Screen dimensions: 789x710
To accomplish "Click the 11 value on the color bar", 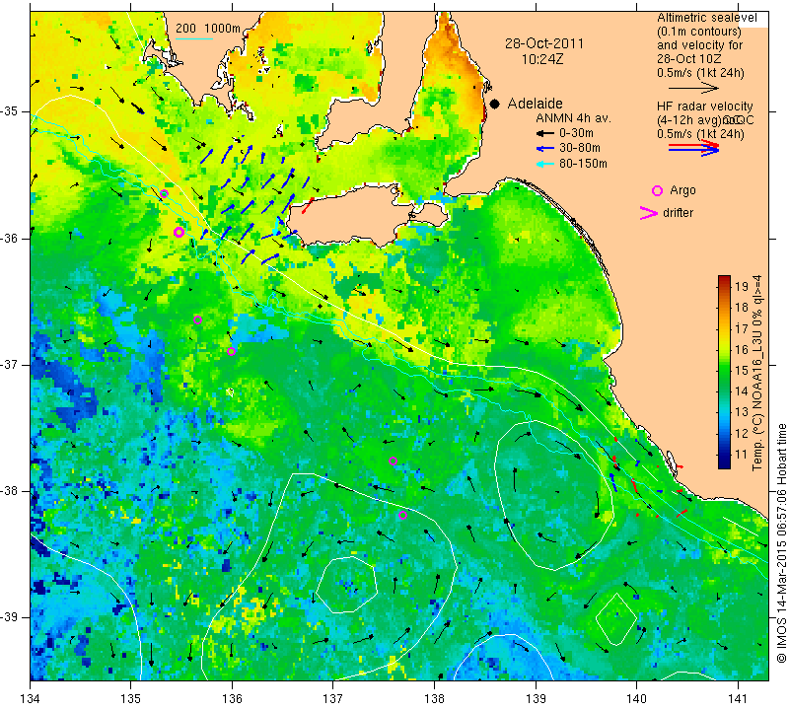I will click(742, 455).
